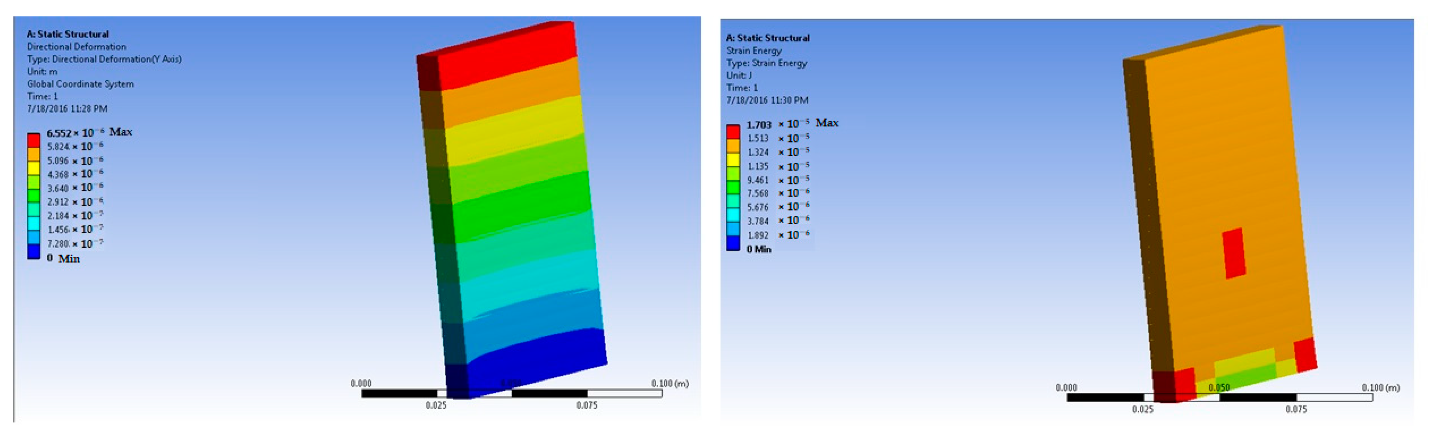Click green swatch in strain energy legend
Viewport: 1429px width, 444px height.
coord(733,187)
